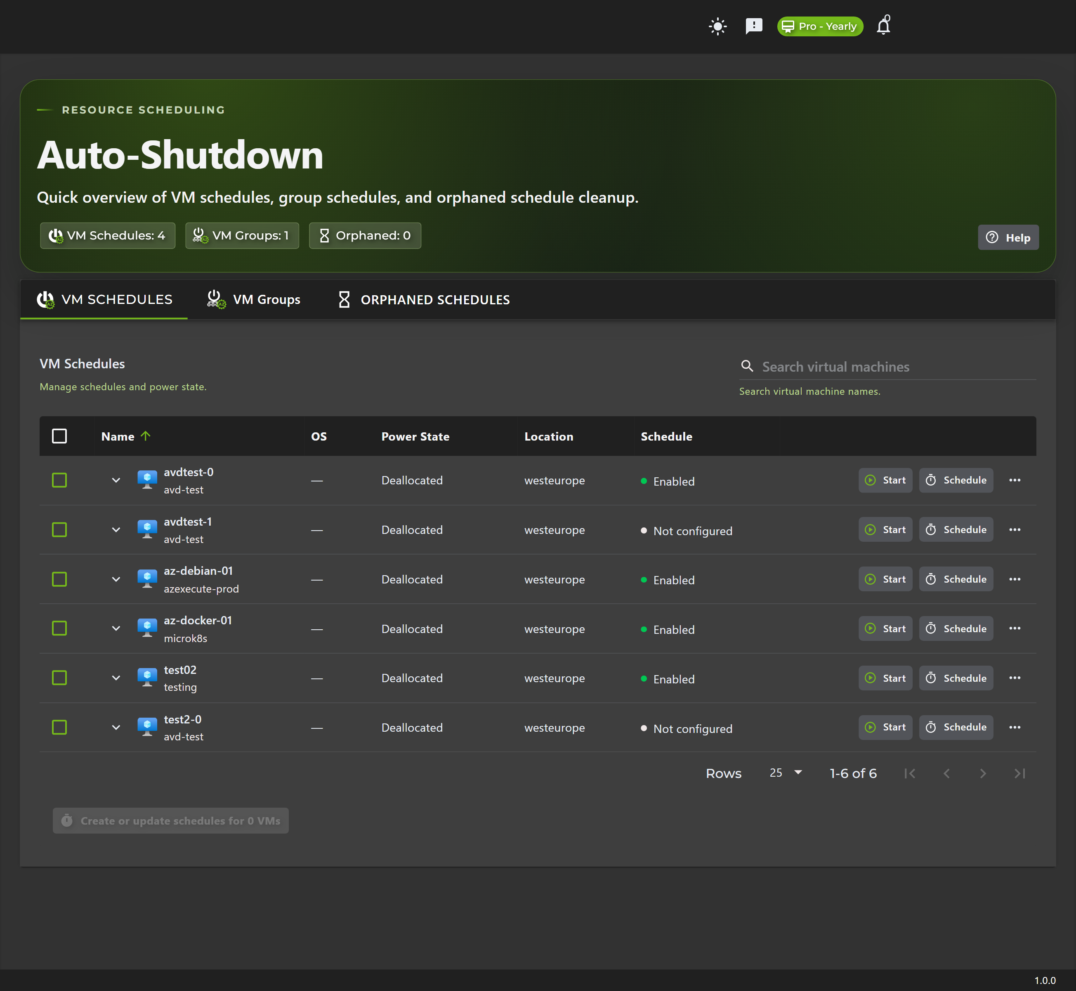Select the az-debian-01 row checkbox
Image resolution: width=1076 pixels, height=991 pixels.
pos(59,579)
